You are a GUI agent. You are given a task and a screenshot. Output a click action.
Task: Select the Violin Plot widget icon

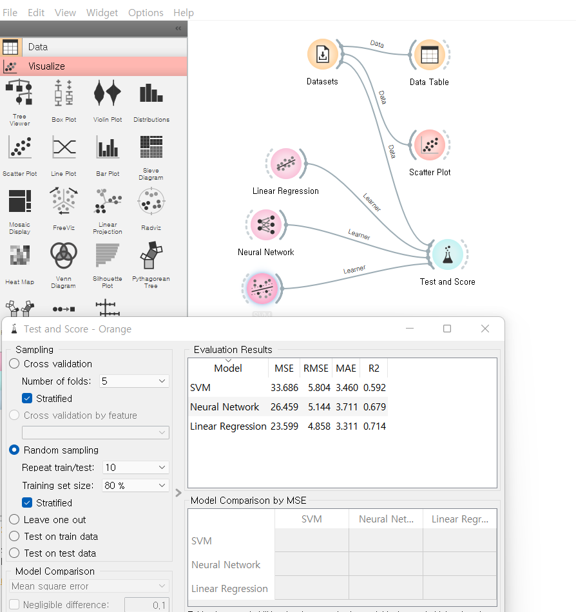(107, 94)
